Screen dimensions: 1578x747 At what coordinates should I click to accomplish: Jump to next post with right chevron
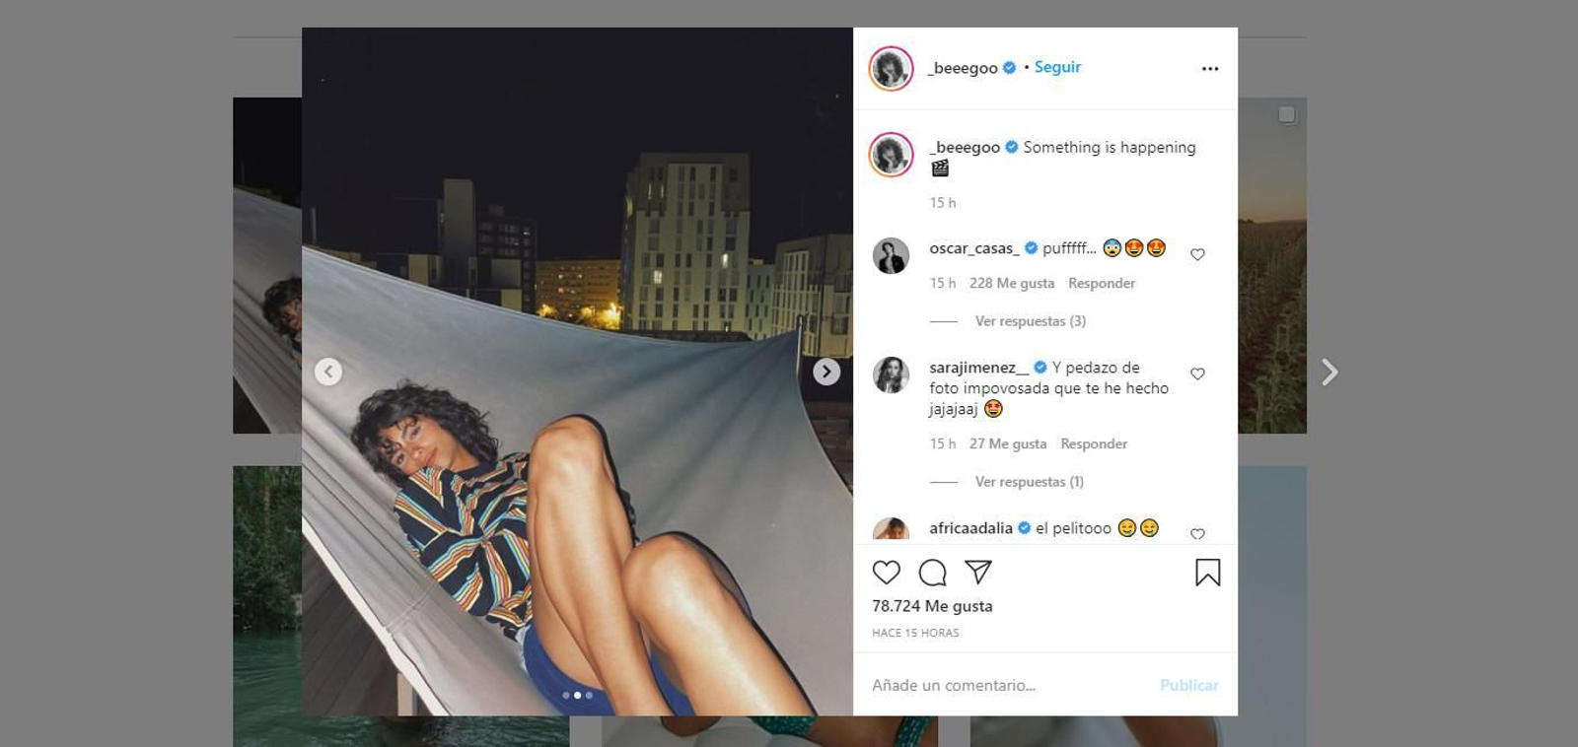(x=1329, y=372)
